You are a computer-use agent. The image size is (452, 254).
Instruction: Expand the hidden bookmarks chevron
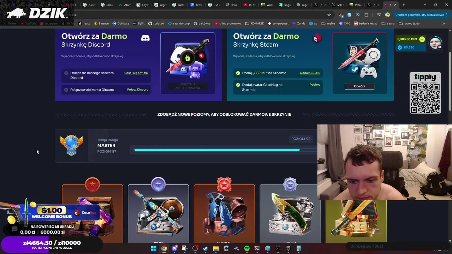(x=443, y=23)
